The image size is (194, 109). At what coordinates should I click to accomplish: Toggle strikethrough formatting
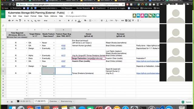(76, 21)
